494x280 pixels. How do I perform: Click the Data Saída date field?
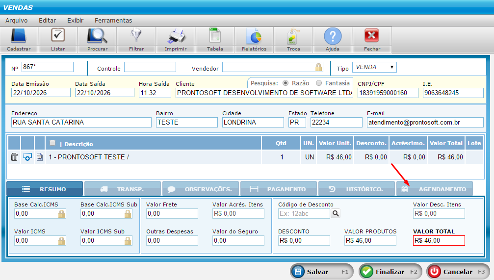[x=104, y=93]
